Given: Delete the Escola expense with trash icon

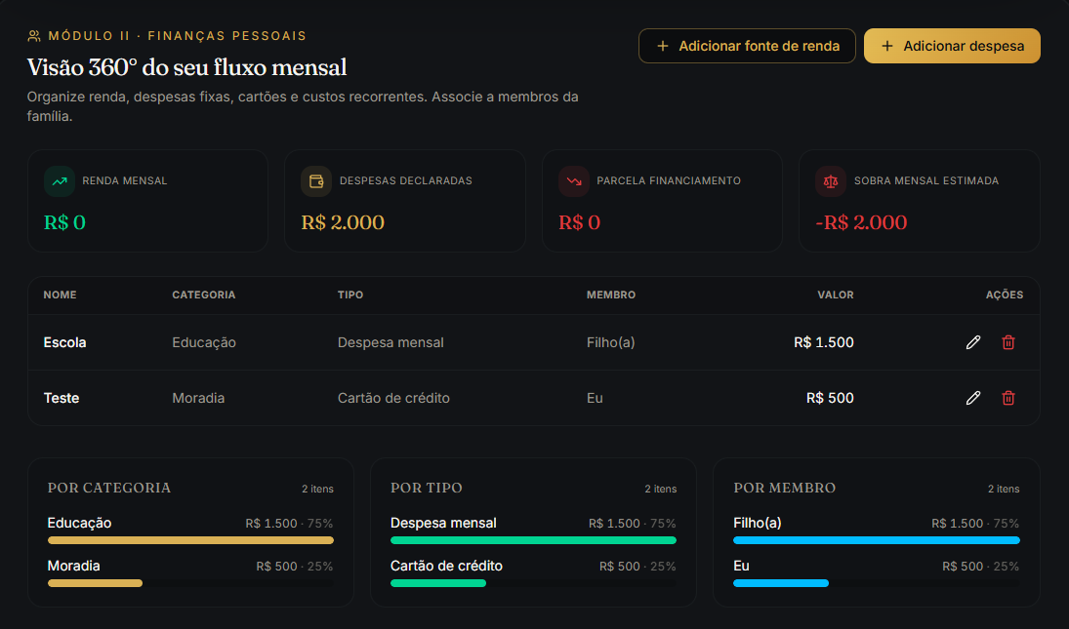Looking at the screenshot, I should 1008,342.
